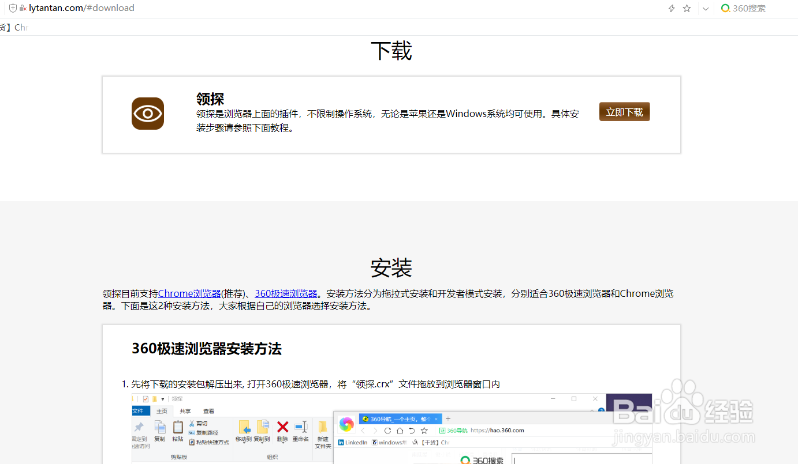Click the 领探 product title
Viewport: 798px width, 464px height.
click(210, 99)
